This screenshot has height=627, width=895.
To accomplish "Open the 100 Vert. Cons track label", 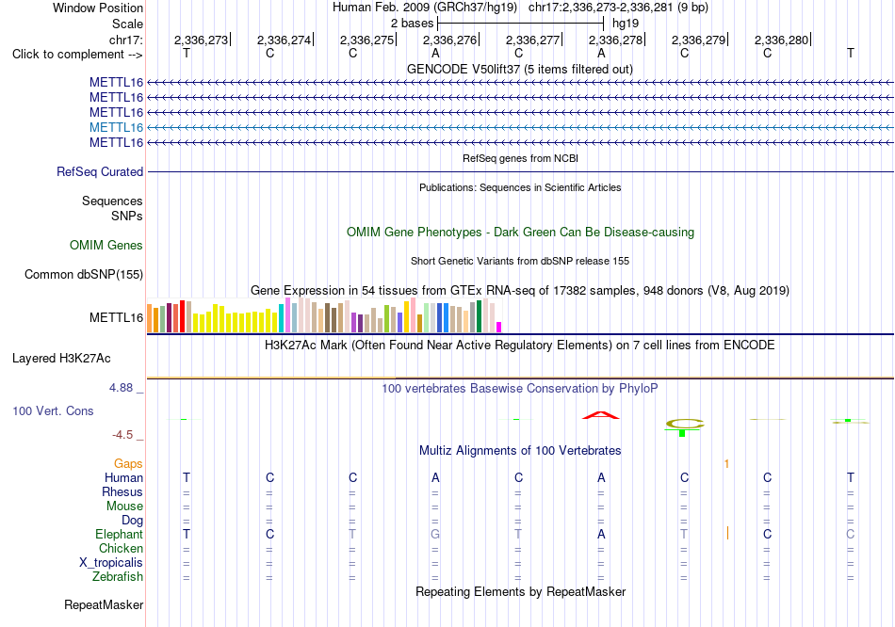I will (53, 410).
